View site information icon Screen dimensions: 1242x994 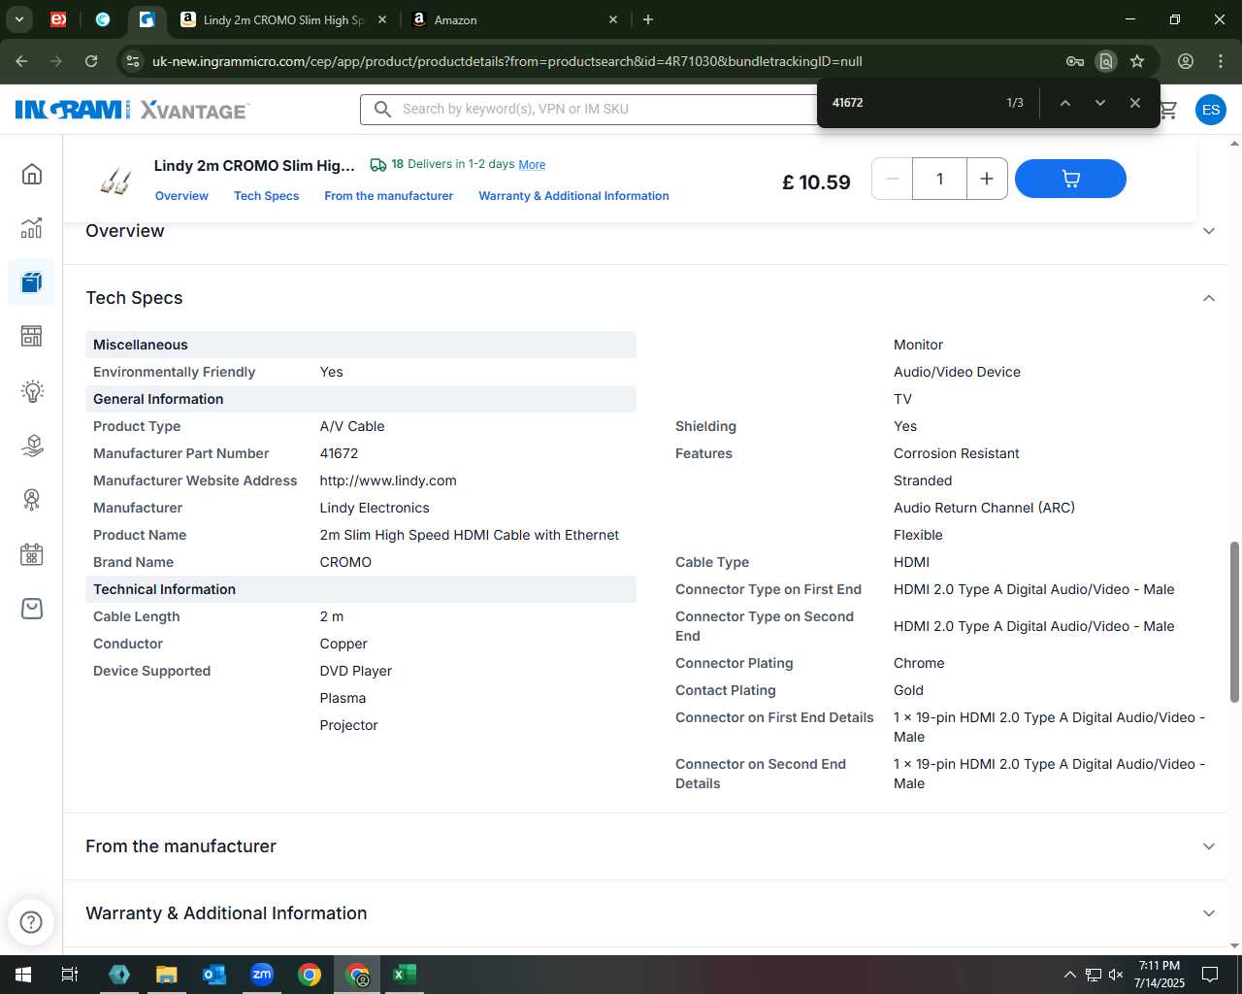[133, 61]
